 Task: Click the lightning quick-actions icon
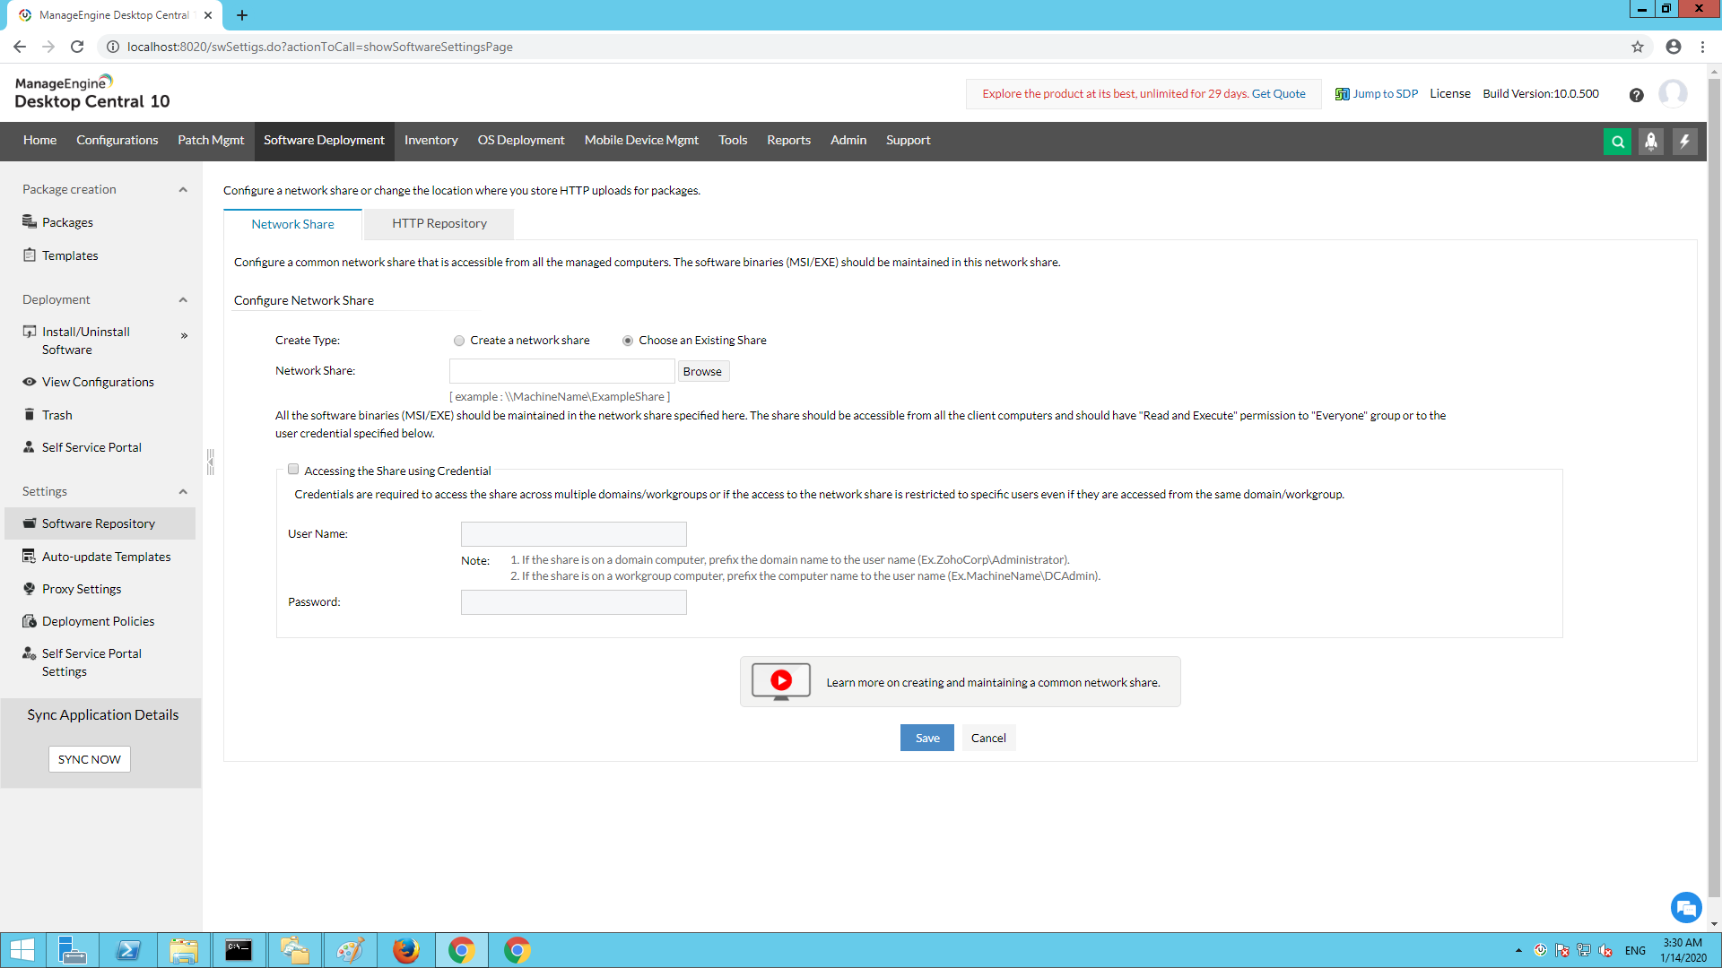point(1685,141)
